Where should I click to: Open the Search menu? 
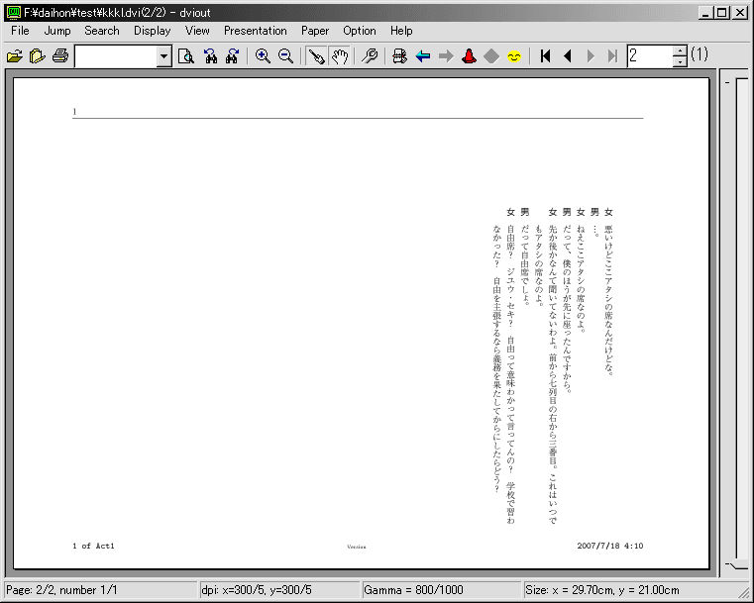point(102,31)
